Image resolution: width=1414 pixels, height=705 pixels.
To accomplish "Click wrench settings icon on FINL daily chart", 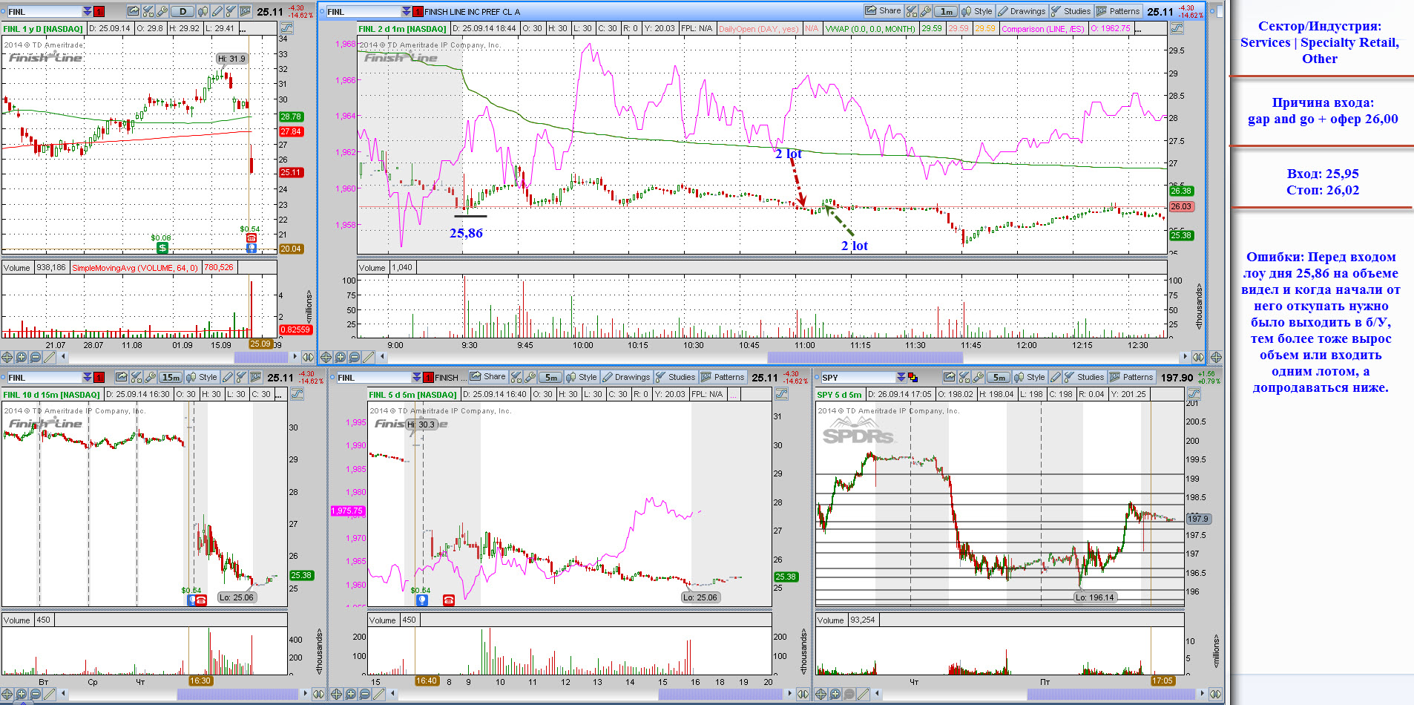I will 162,11.
